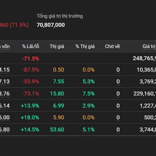156x156 pixels.
Task: Sort by the % Thị giá column header
Action: (85, 47)
